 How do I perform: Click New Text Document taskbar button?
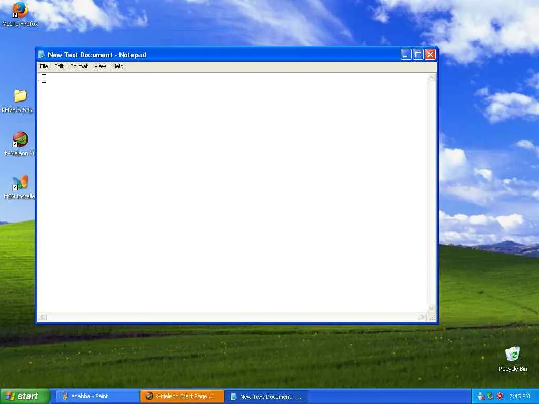267,397
